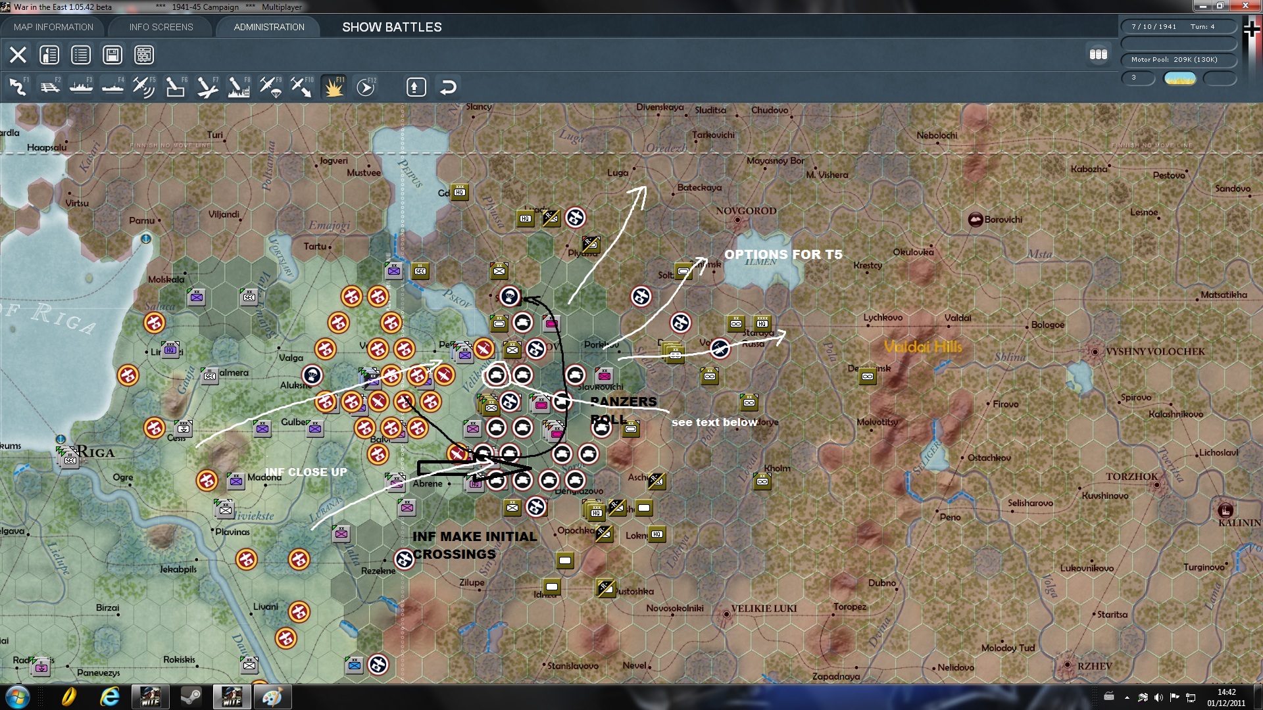This screenshot has height=710, width=1263.
Task: Open the list report icon
Action: tap(81, 55)
